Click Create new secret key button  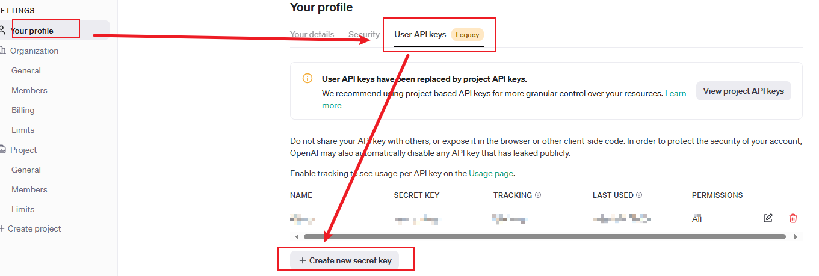(345, 260)
